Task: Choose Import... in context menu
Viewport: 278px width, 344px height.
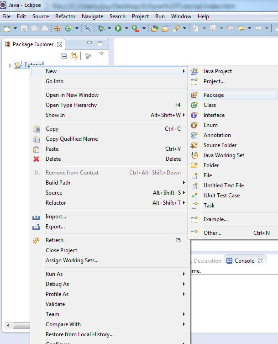Action: coord(110,217)
